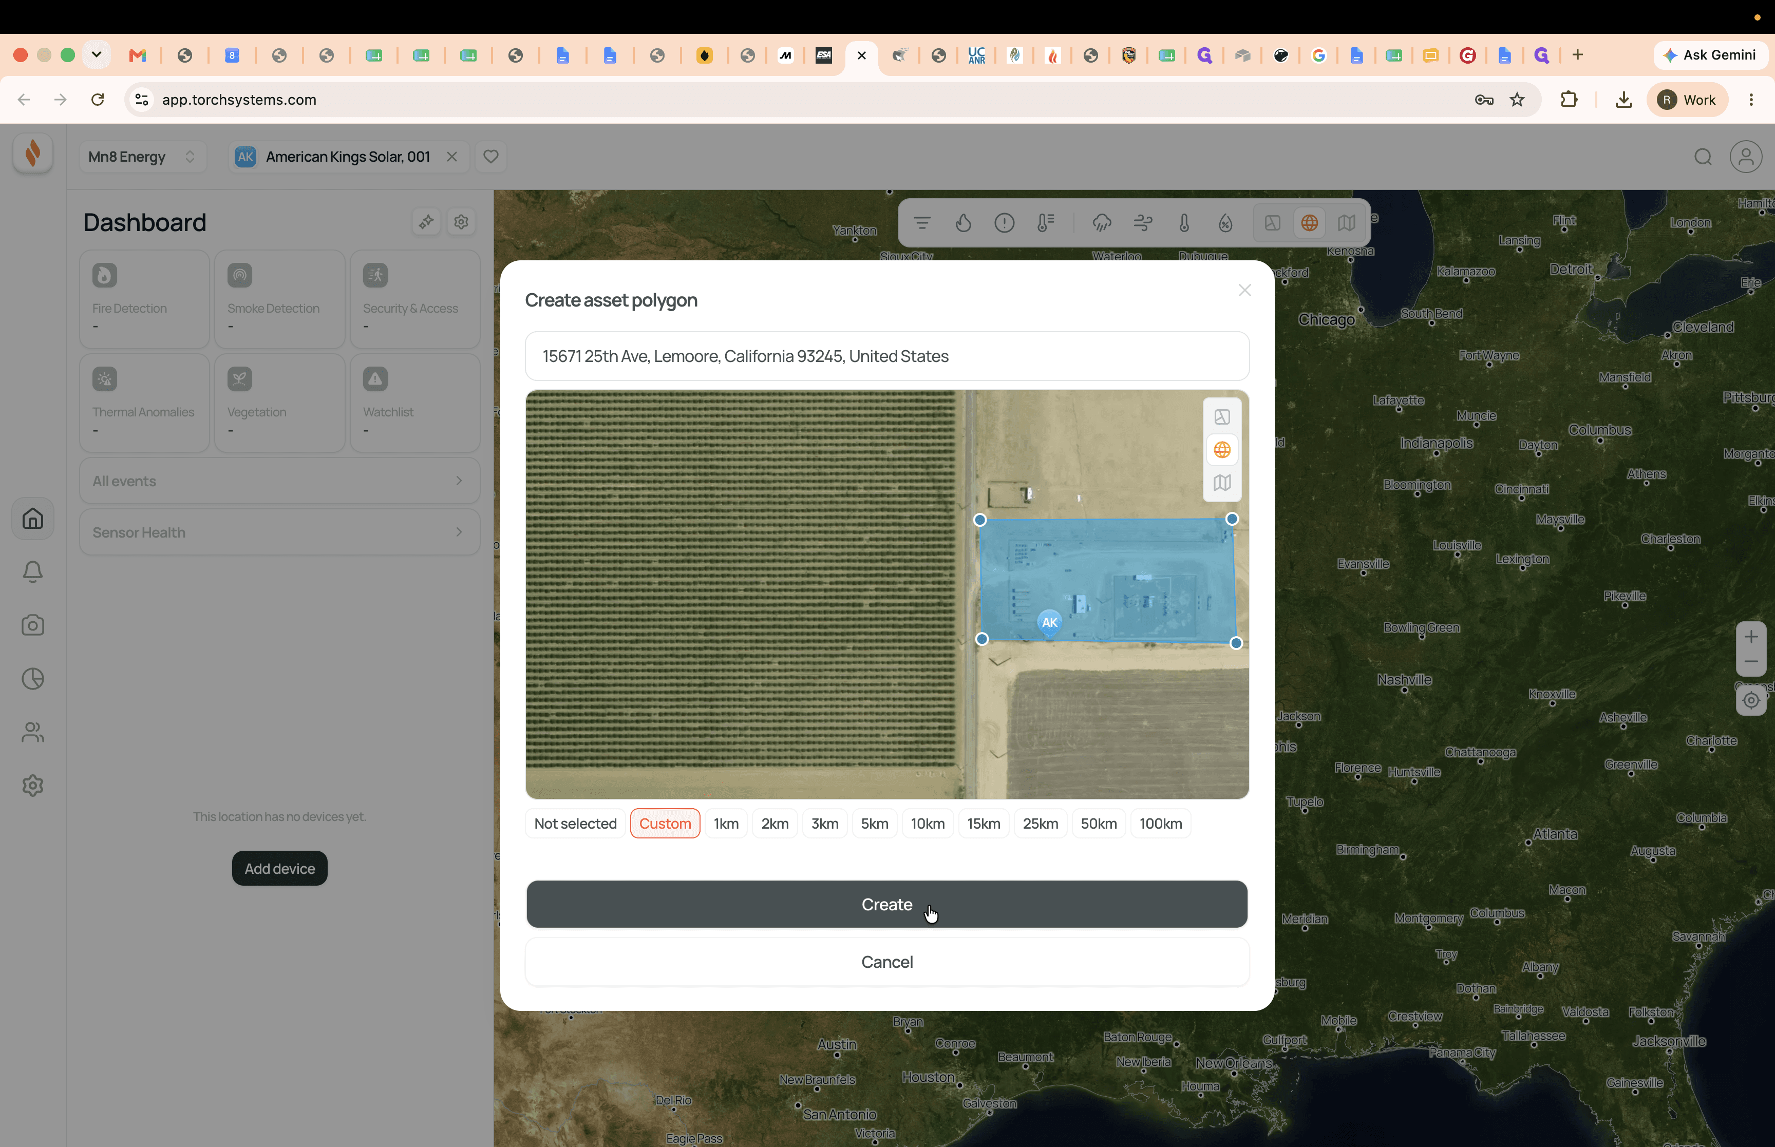Screen dimensions: 1775x1147
Task: Open the users sidebar icon
Action: [33, 732]
